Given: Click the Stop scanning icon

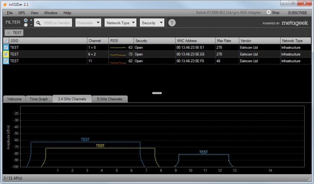Looking at the screenshot, I should [268, 12].
